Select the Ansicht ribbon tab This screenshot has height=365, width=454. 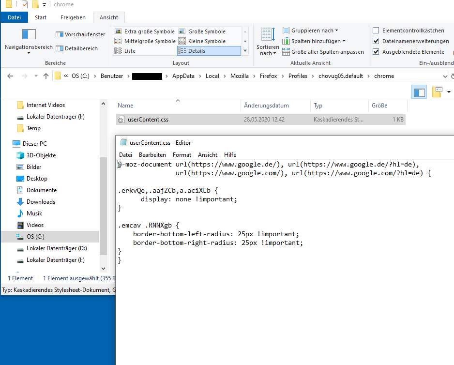point(109,17)
